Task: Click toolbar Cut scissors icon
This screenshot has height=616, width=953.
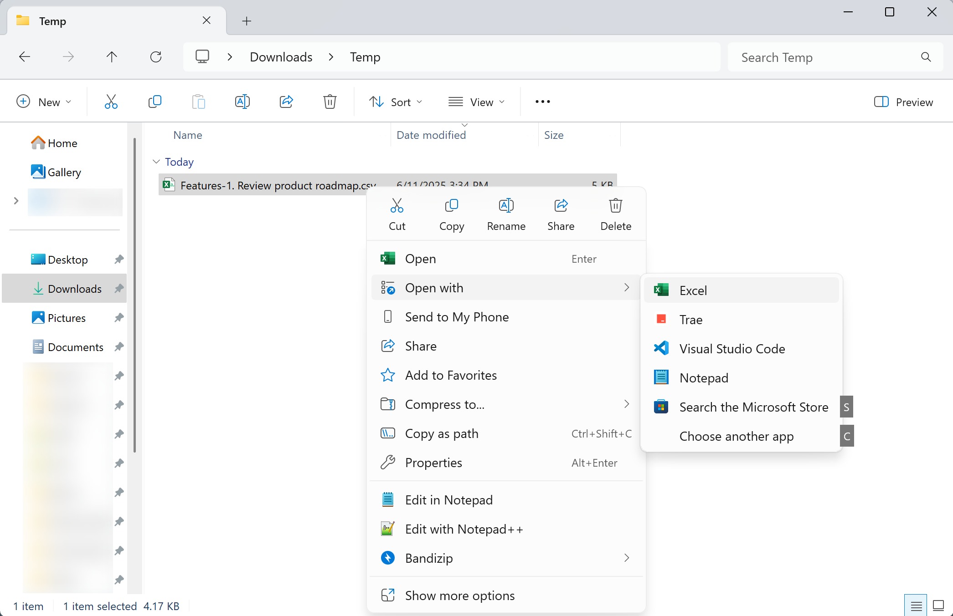Action: (x=111, y=102)
